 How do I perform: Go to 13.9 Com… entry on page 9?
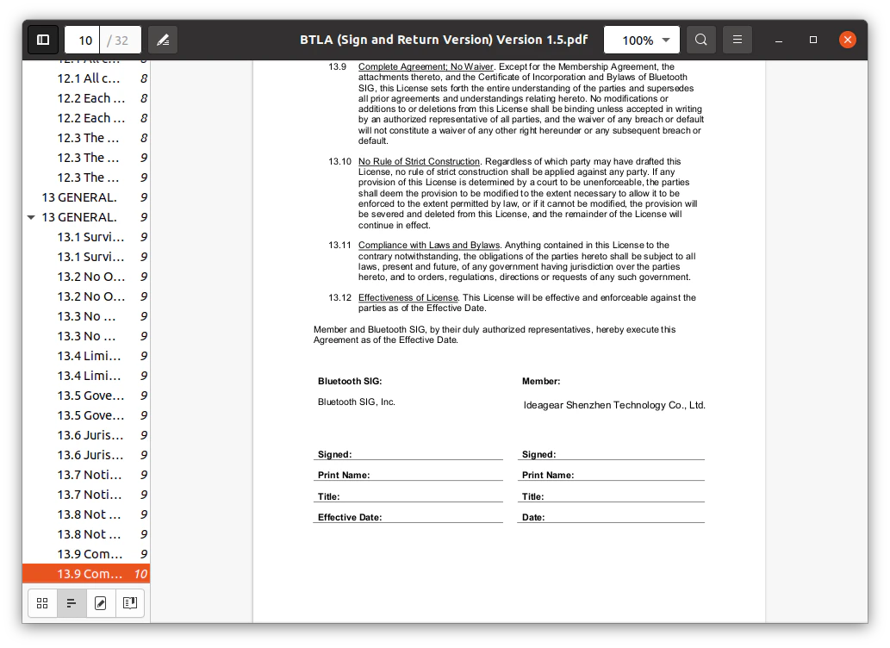coord(86,554)
